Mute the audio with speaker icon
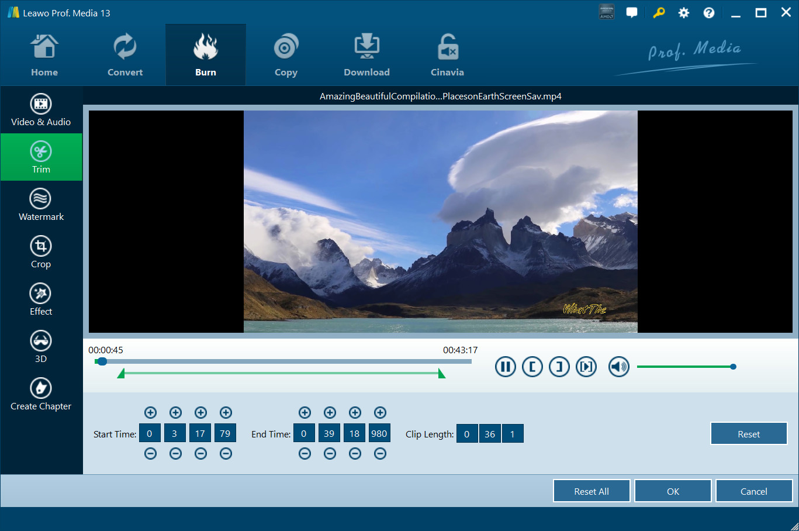Screen dimensions: 799x531 pyautogui.click(x=618, y=367)
